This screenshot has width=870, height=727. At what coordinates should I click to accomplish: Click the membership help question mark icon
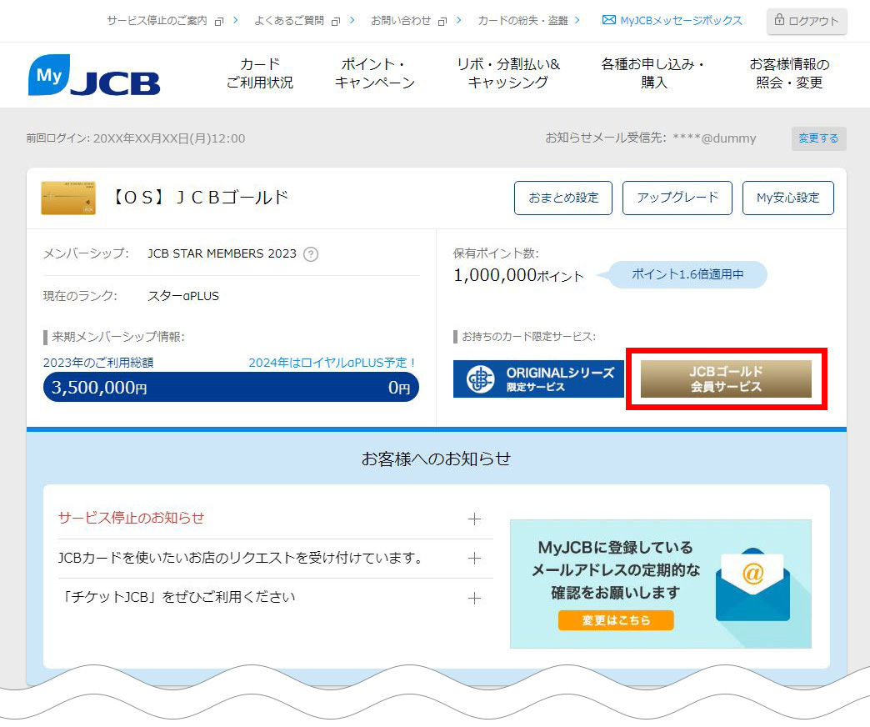(311, 254)
